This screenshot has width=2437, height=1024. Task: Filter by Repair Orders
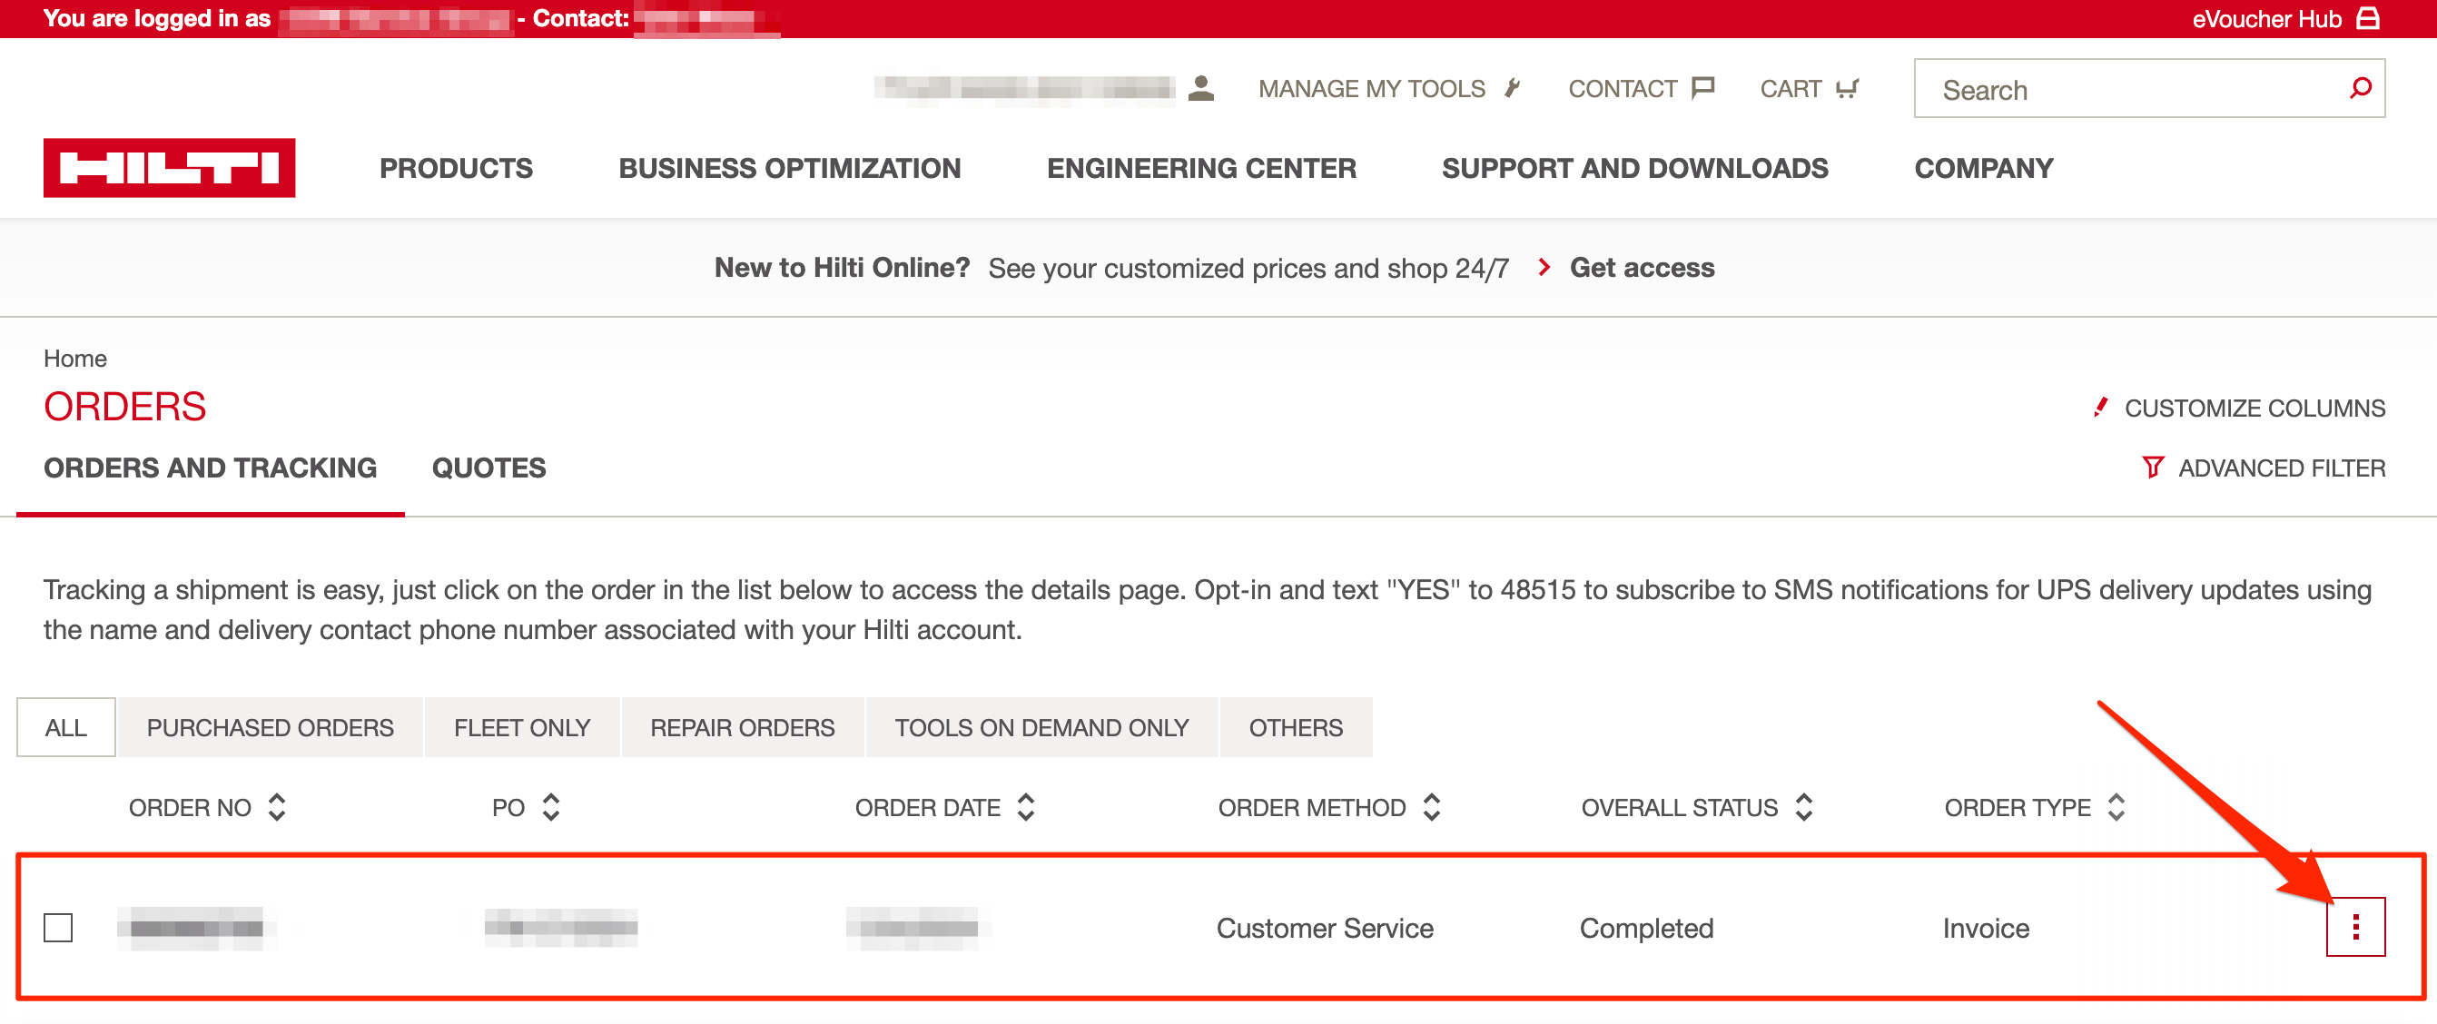click(x=742, y=727)
